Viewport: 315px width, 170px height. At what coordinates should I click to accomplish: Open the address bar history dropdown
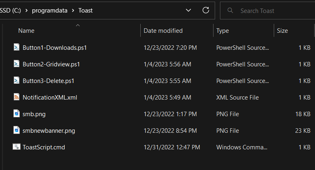pos(188,10)
